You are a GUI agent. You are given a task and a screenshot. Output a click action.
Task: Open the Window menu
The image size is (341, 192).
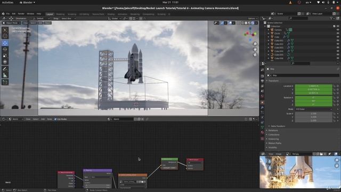pyautogui.click(x=30, y=14)
